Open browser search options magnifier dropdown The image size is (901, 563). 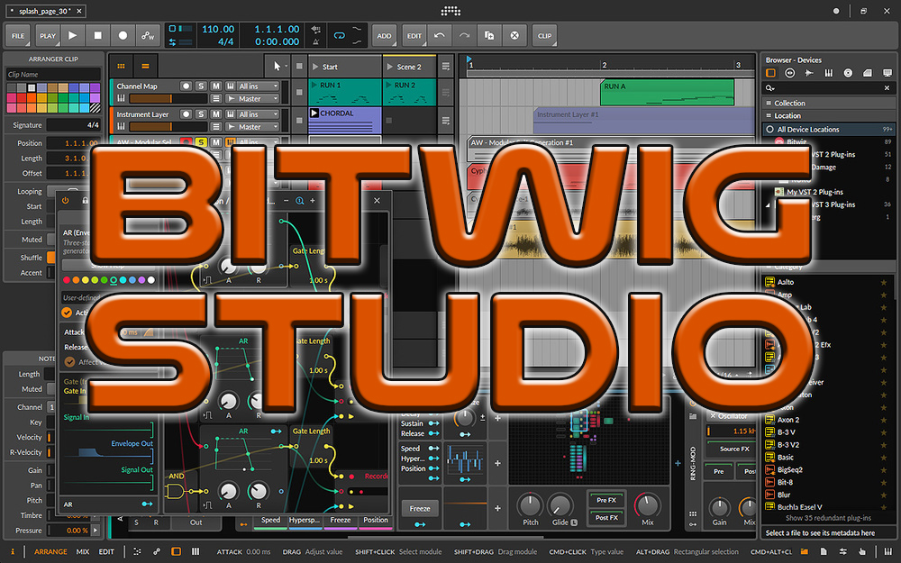coord(770,88)
